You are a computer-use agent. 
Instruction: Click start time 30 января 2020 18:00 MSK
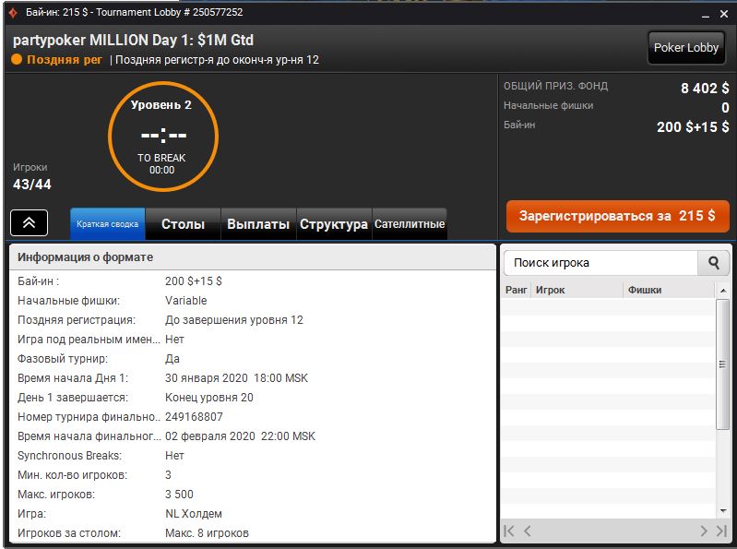pos(236,378)
